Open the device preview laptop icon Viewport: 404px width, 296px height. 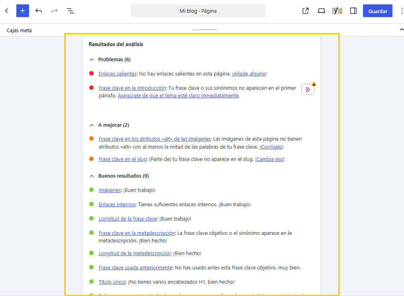click(x=321, y=11)
